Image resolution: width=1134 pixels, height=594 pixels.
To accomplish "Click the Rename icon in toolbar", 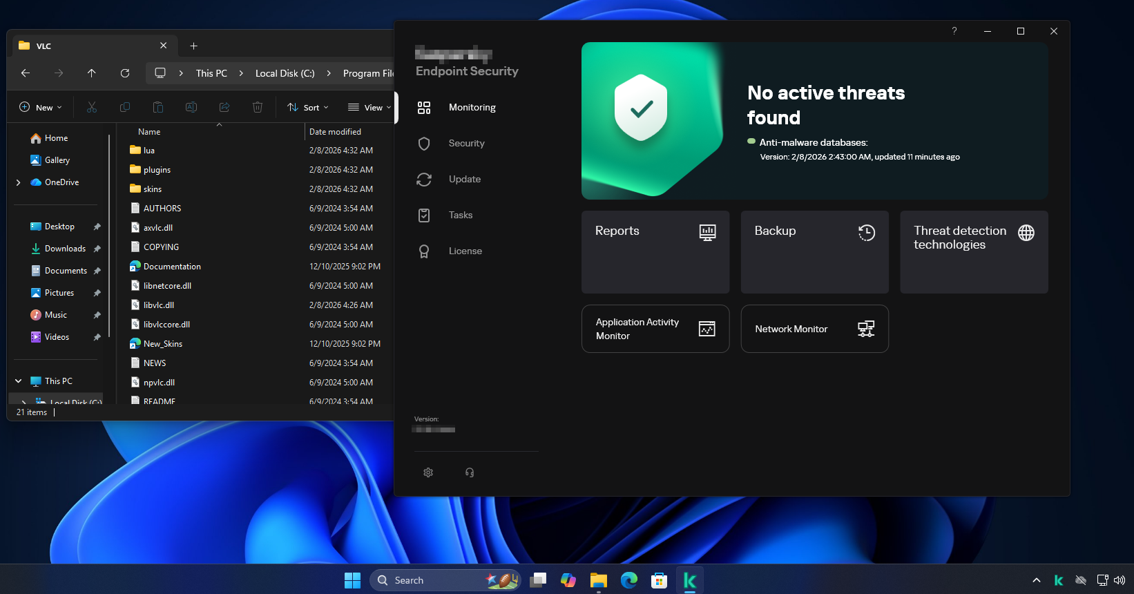I will [x=191, y=107].
